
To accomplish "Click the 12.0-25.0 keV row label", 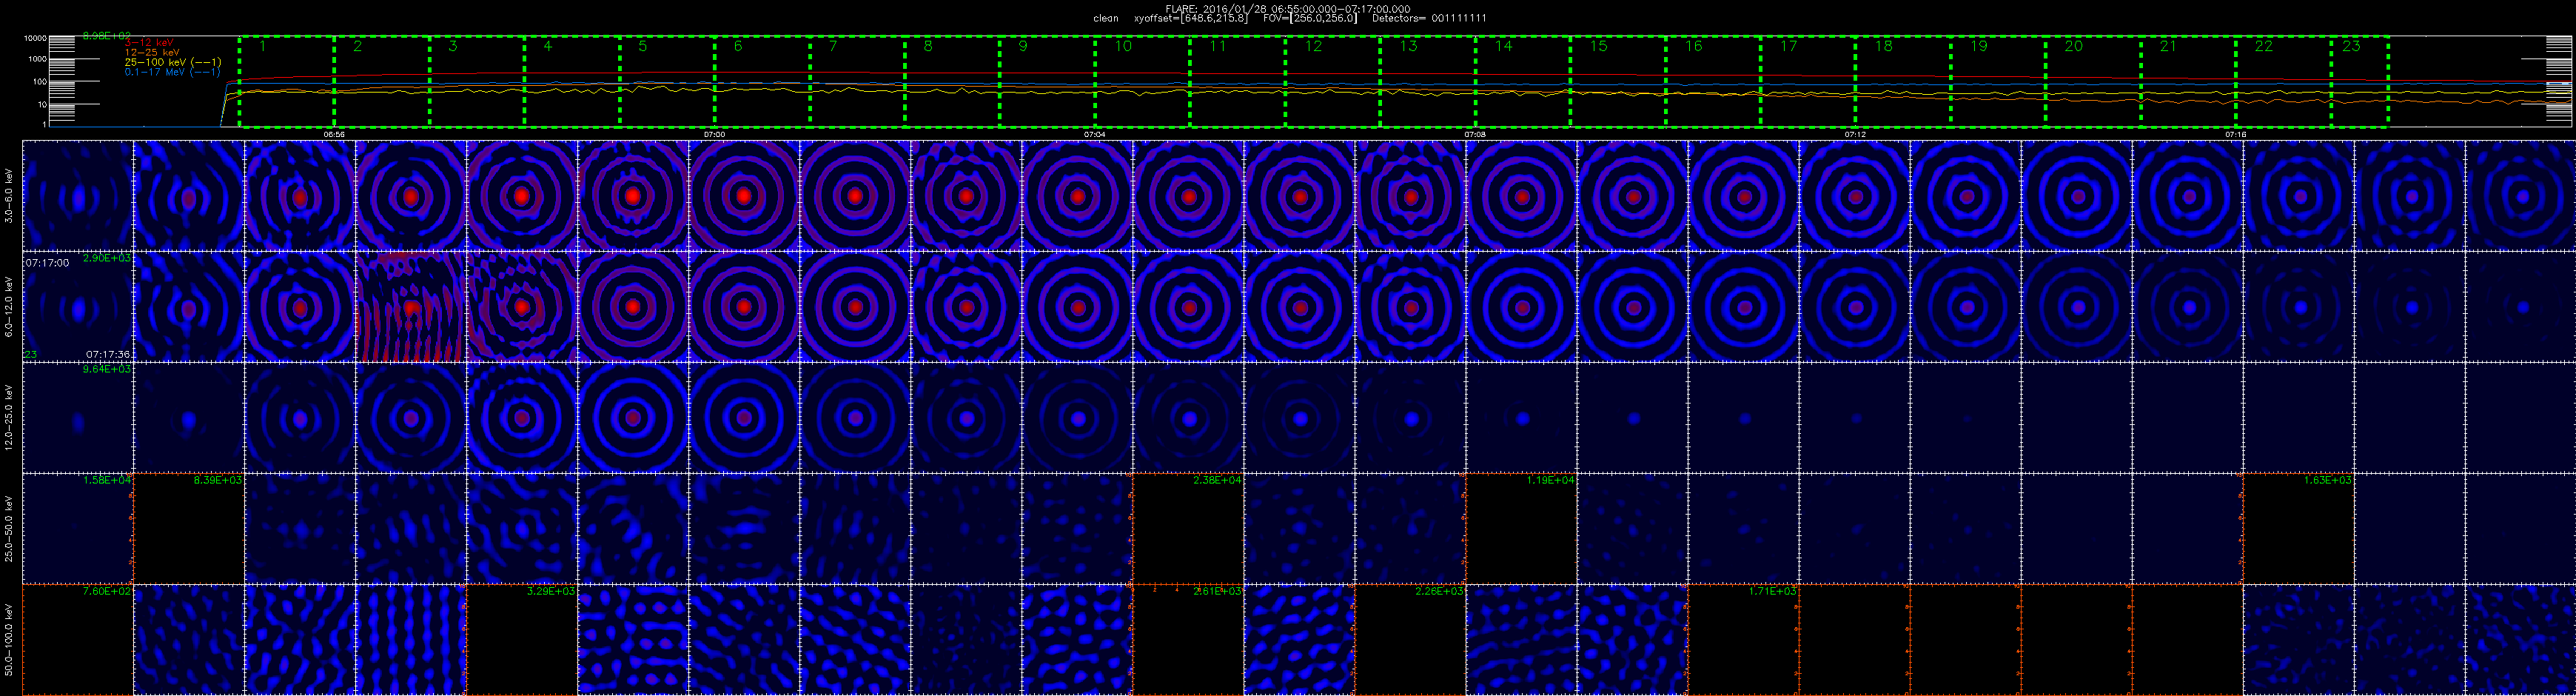I will 10,417.
